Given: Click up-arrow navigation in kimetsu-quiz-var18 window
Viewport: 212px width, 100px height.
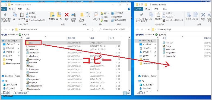Looking at the screenshot, I should coord(12,29).
